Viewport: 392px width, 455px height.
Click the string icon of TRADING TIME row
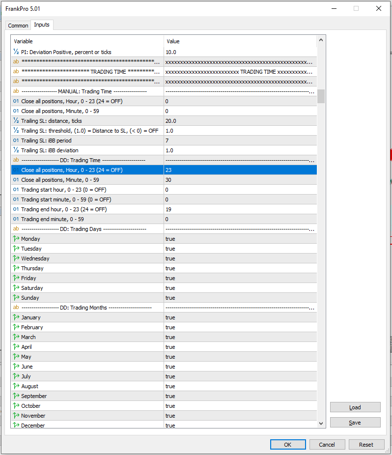tap(16, 71)
